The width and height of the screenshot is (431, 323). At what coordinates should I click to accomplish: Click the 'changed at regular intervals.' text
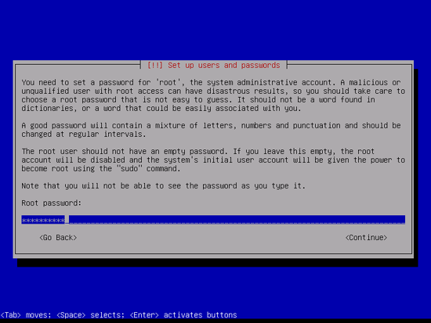[x=84, y=135]
